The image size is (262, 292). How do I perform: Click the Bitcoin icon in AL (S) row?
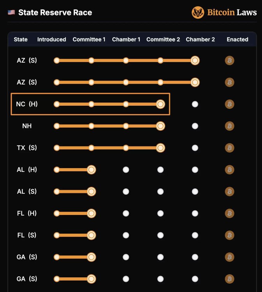click(x=230, y=192)
